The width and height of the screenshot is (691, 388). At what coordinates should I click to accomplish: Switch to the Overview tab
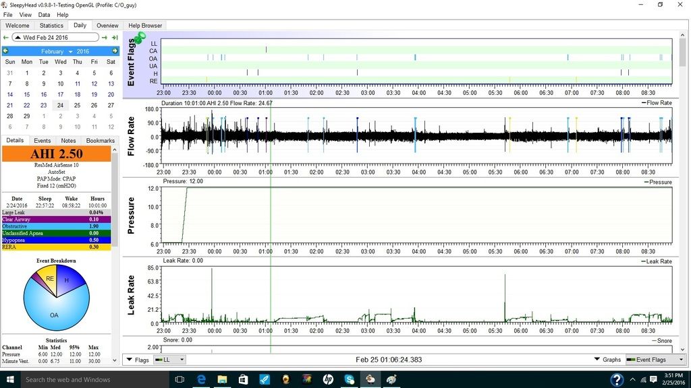pyautogui.click(x=107, y=26)
